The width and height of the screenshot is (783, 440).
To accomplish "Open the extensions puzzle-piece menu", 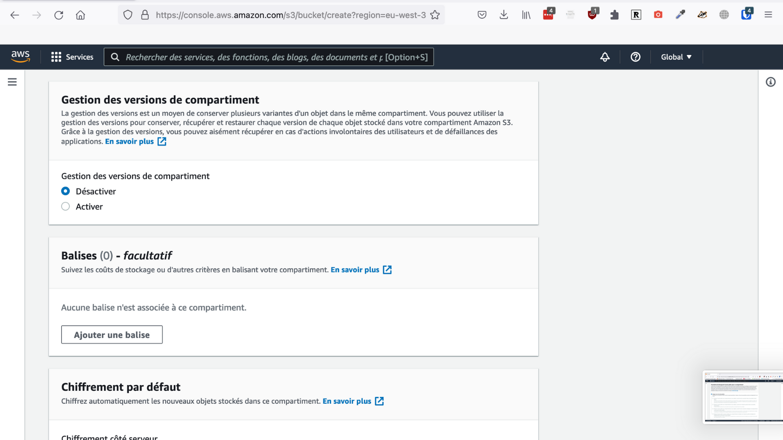I will click(x=614, y=15).
